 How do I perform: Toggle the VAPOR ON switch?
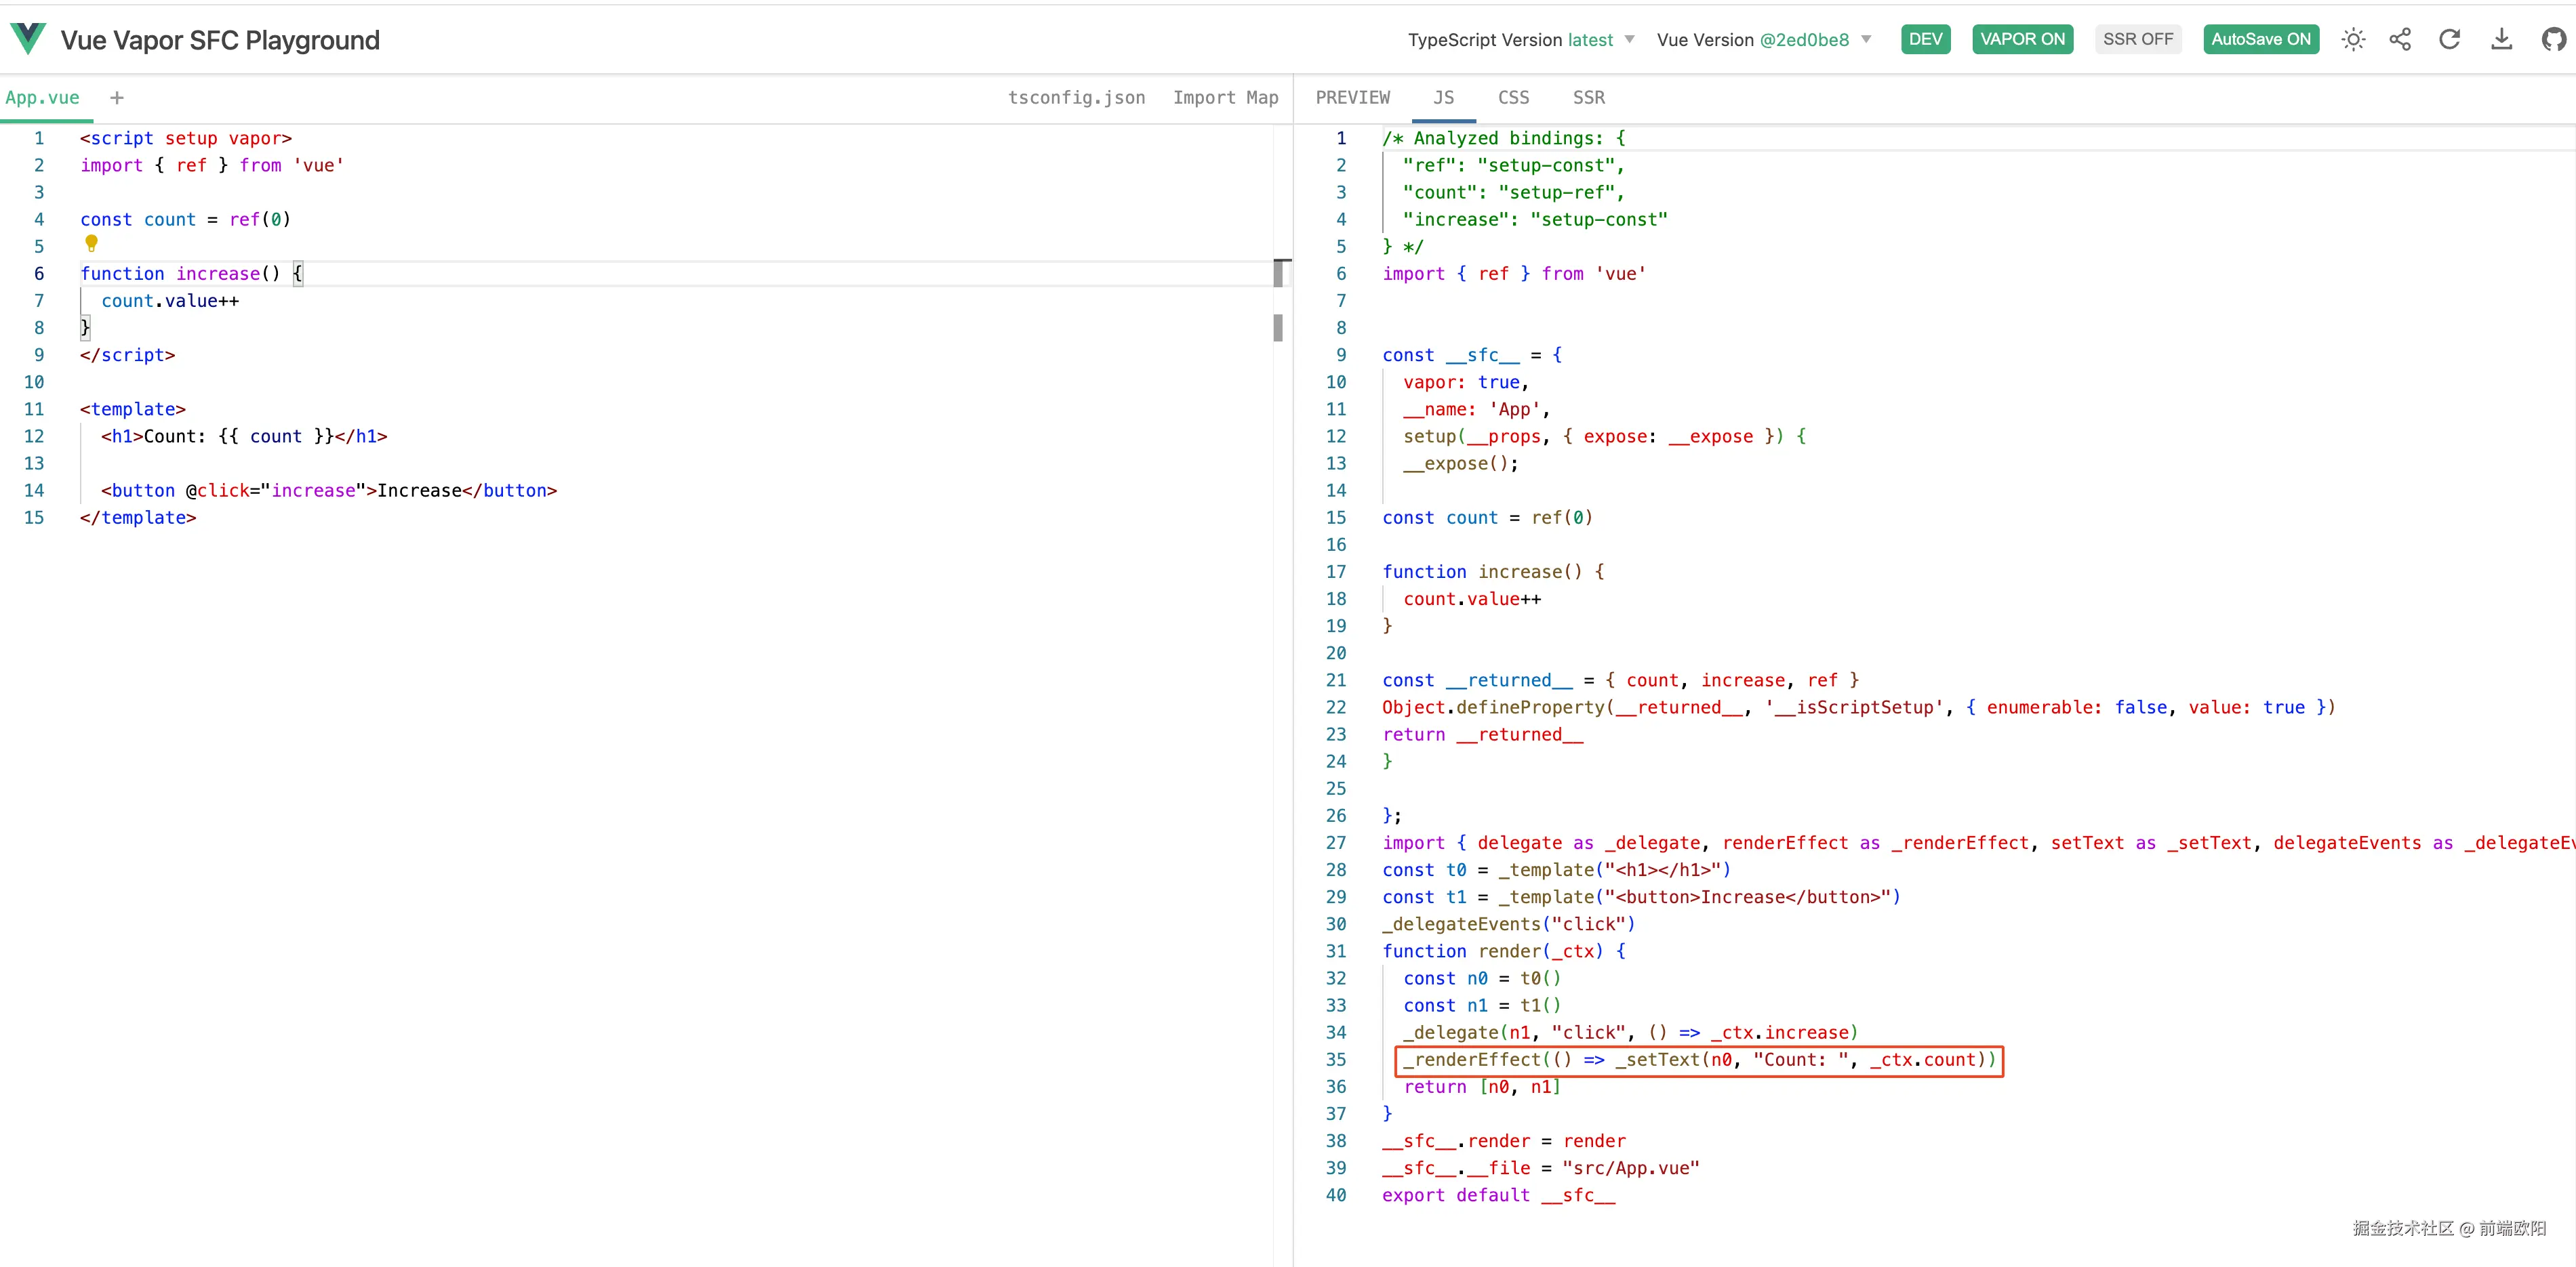(2022, 40)
